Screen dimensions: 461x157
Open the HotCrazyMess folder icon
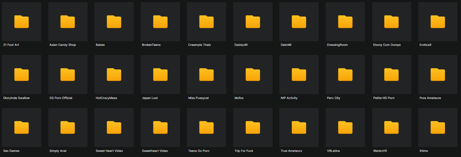click(114, 75)
